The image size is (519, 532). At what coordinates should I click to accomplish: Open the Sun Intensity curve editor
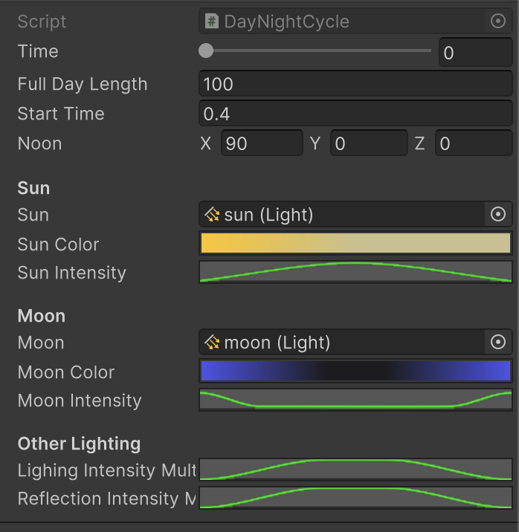pos(355,272)
